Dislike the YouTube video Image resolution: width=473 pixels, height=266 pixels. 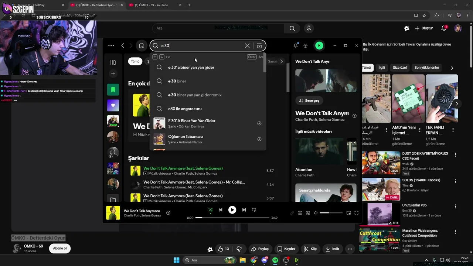tap(239, 249)
